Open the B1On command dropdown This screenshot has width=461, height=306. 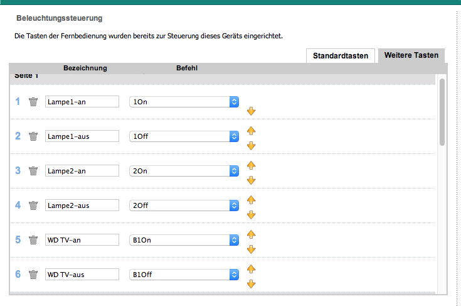pos(184,240)
